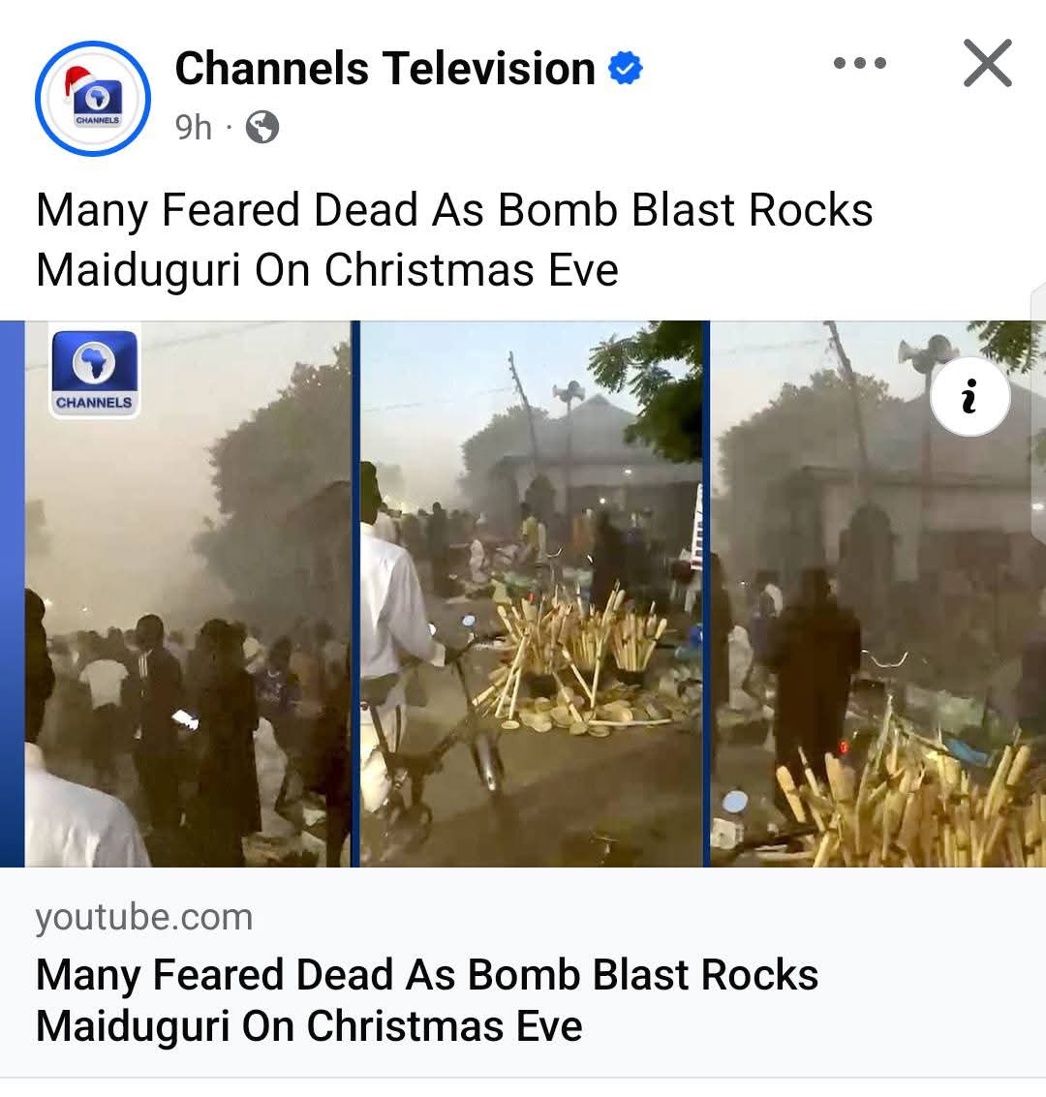Image resolution: width=1046 pixels, height=1097 pixels.
Task: Click the 9h post timestamp
Action: click(193, 127)
